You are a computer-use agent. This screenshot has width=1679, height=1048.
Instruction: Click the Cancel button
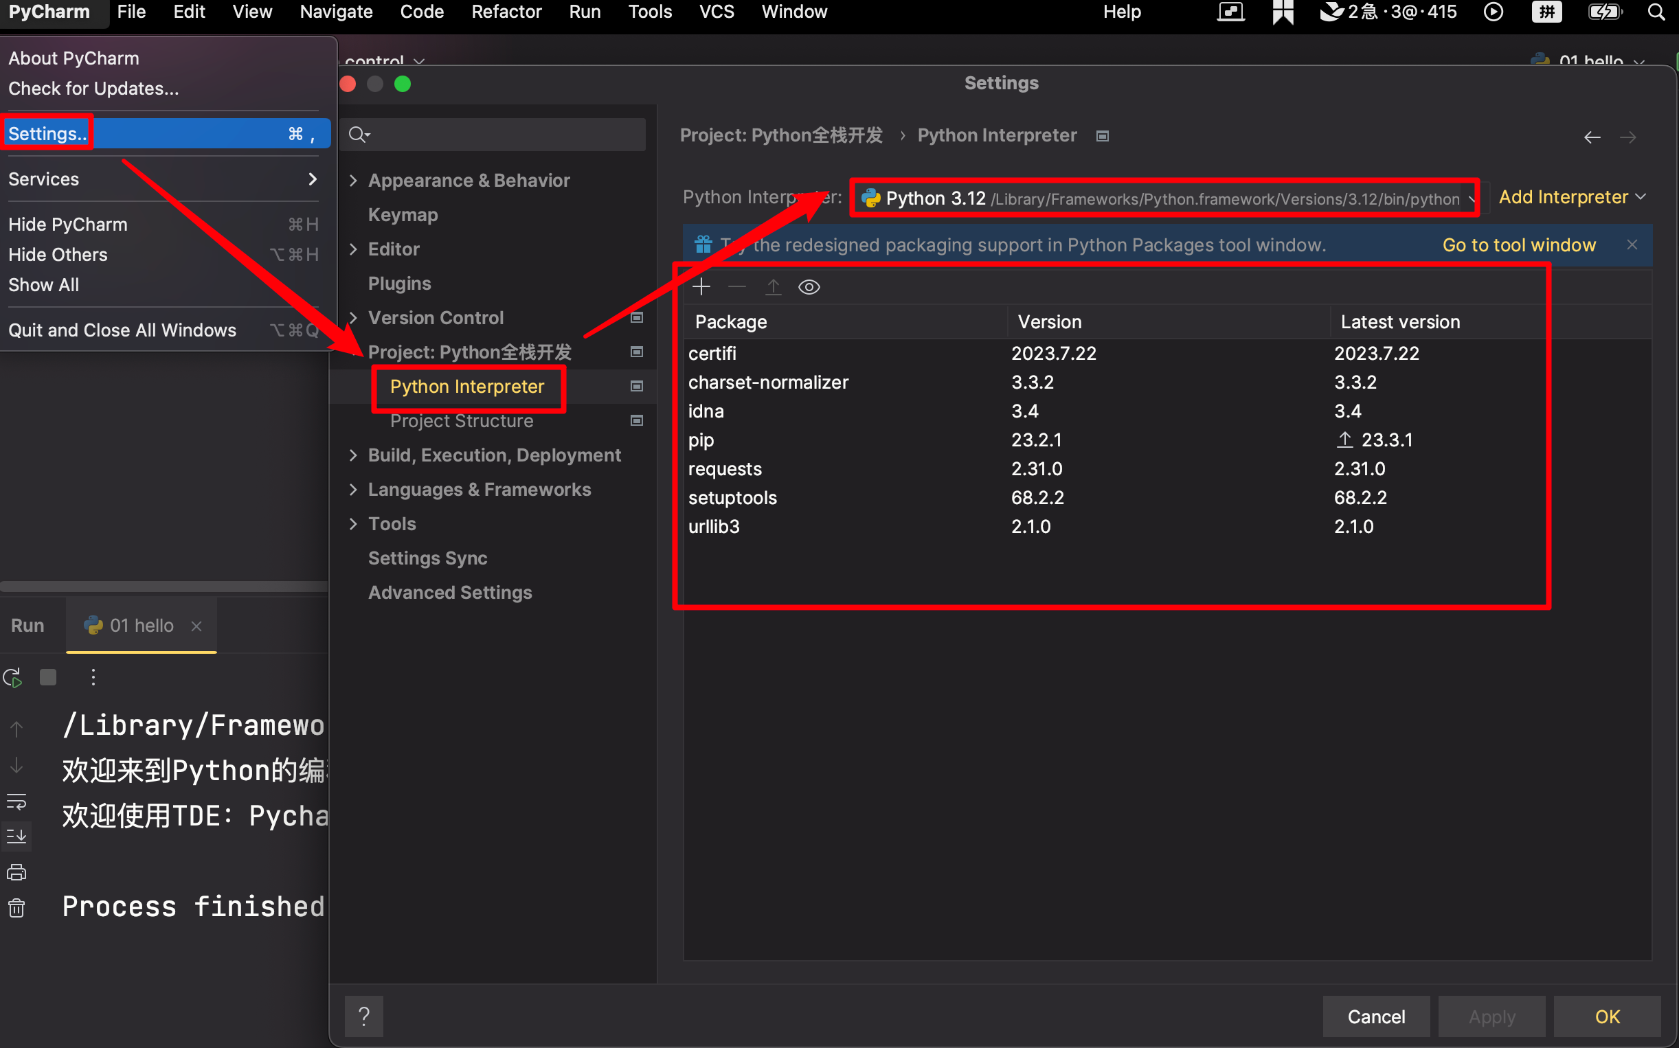[1375, 1016]
